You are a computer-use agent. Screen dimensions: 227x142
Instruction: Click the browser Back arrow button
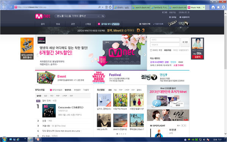[4, 7]
